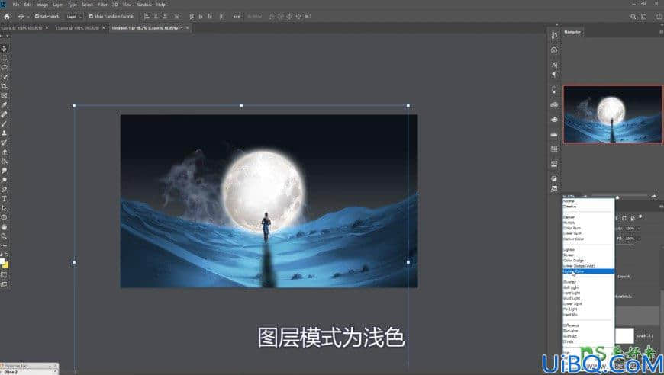
Task: Select the Magic Wand selection tool
Action: click(x=5, y=77)
